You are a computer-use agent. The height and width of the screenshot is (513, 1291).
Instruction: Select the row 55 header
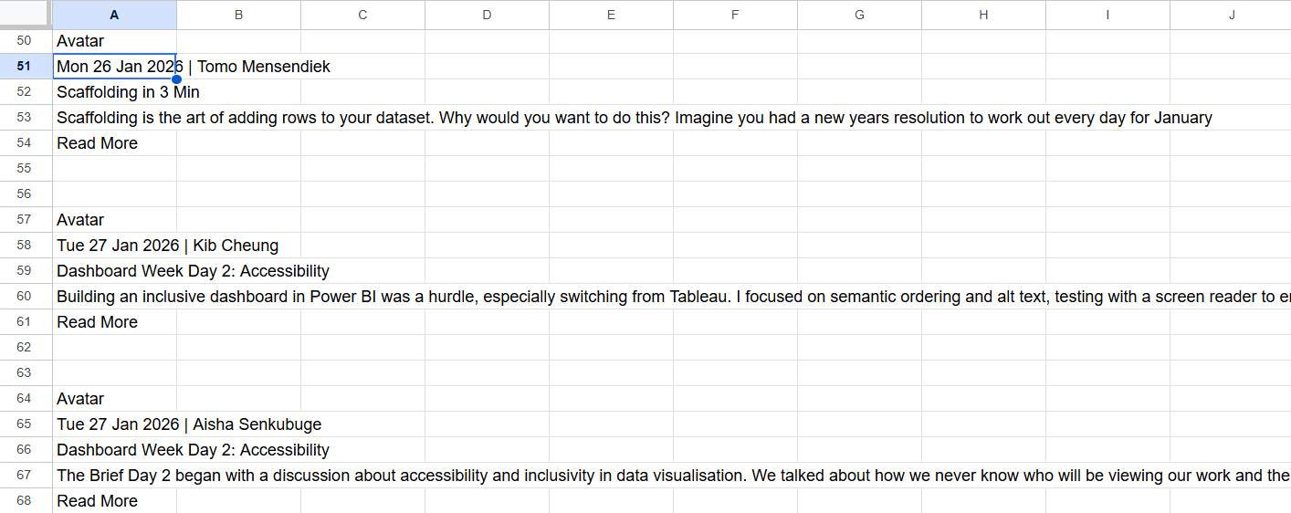tap(25, 169)
